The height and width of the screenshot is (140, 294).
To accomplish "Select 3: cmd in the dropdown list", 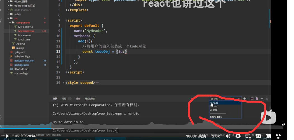I will pos(225,110).
